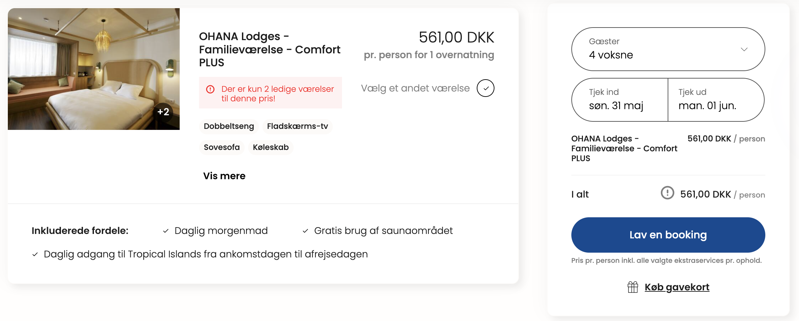Image resolution: width=799 pixels, height=321 pixels.
Task: Click the checkmark before Daglig adgang til Tropical Islands
Action: (35, 255)
